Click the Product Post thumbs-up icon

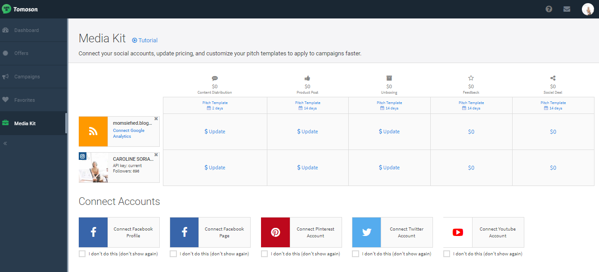[307, 78]
